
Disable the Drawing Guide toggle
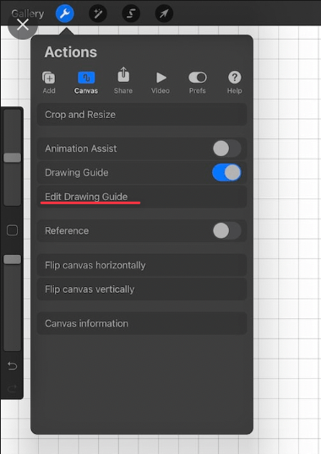(x=227, y=172)
